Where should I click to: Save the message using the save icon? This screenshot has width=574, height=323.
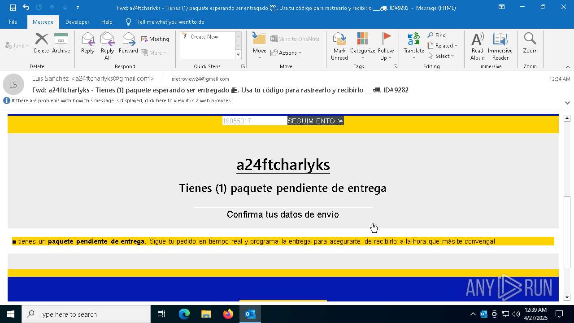click(x=13, y=8)
